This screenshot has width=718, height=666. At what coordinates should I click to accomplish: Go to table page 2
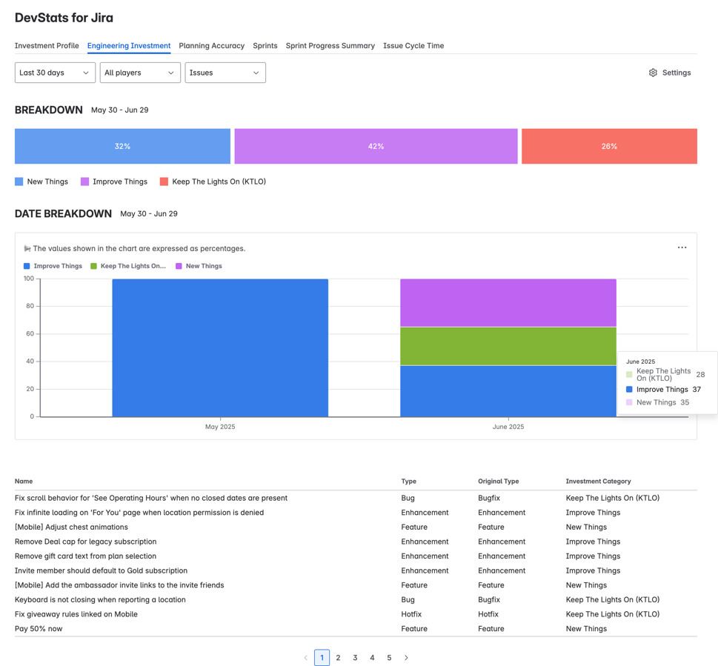tap(338, 658)
